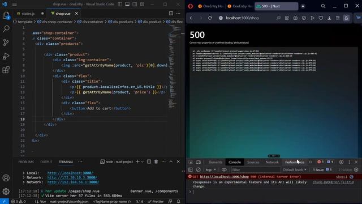Close the shop.vue editor tab

[76, 14]
